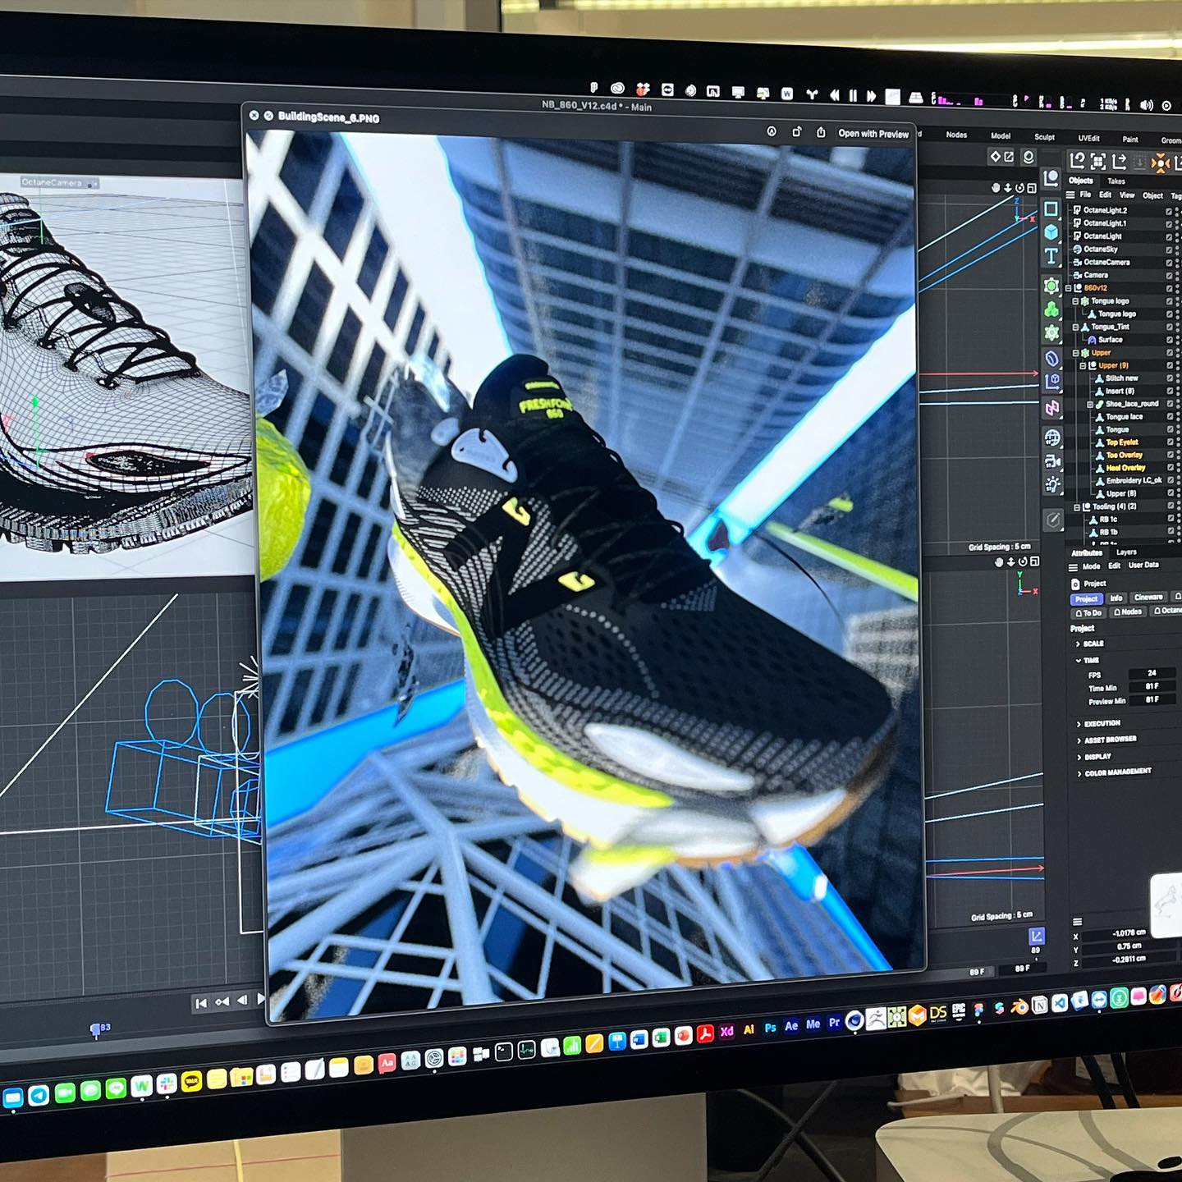1182x1182 pixels.
Task: Click the orange axis center icon above Objects
Action: pyautogui.click(x=1160, y=163)
